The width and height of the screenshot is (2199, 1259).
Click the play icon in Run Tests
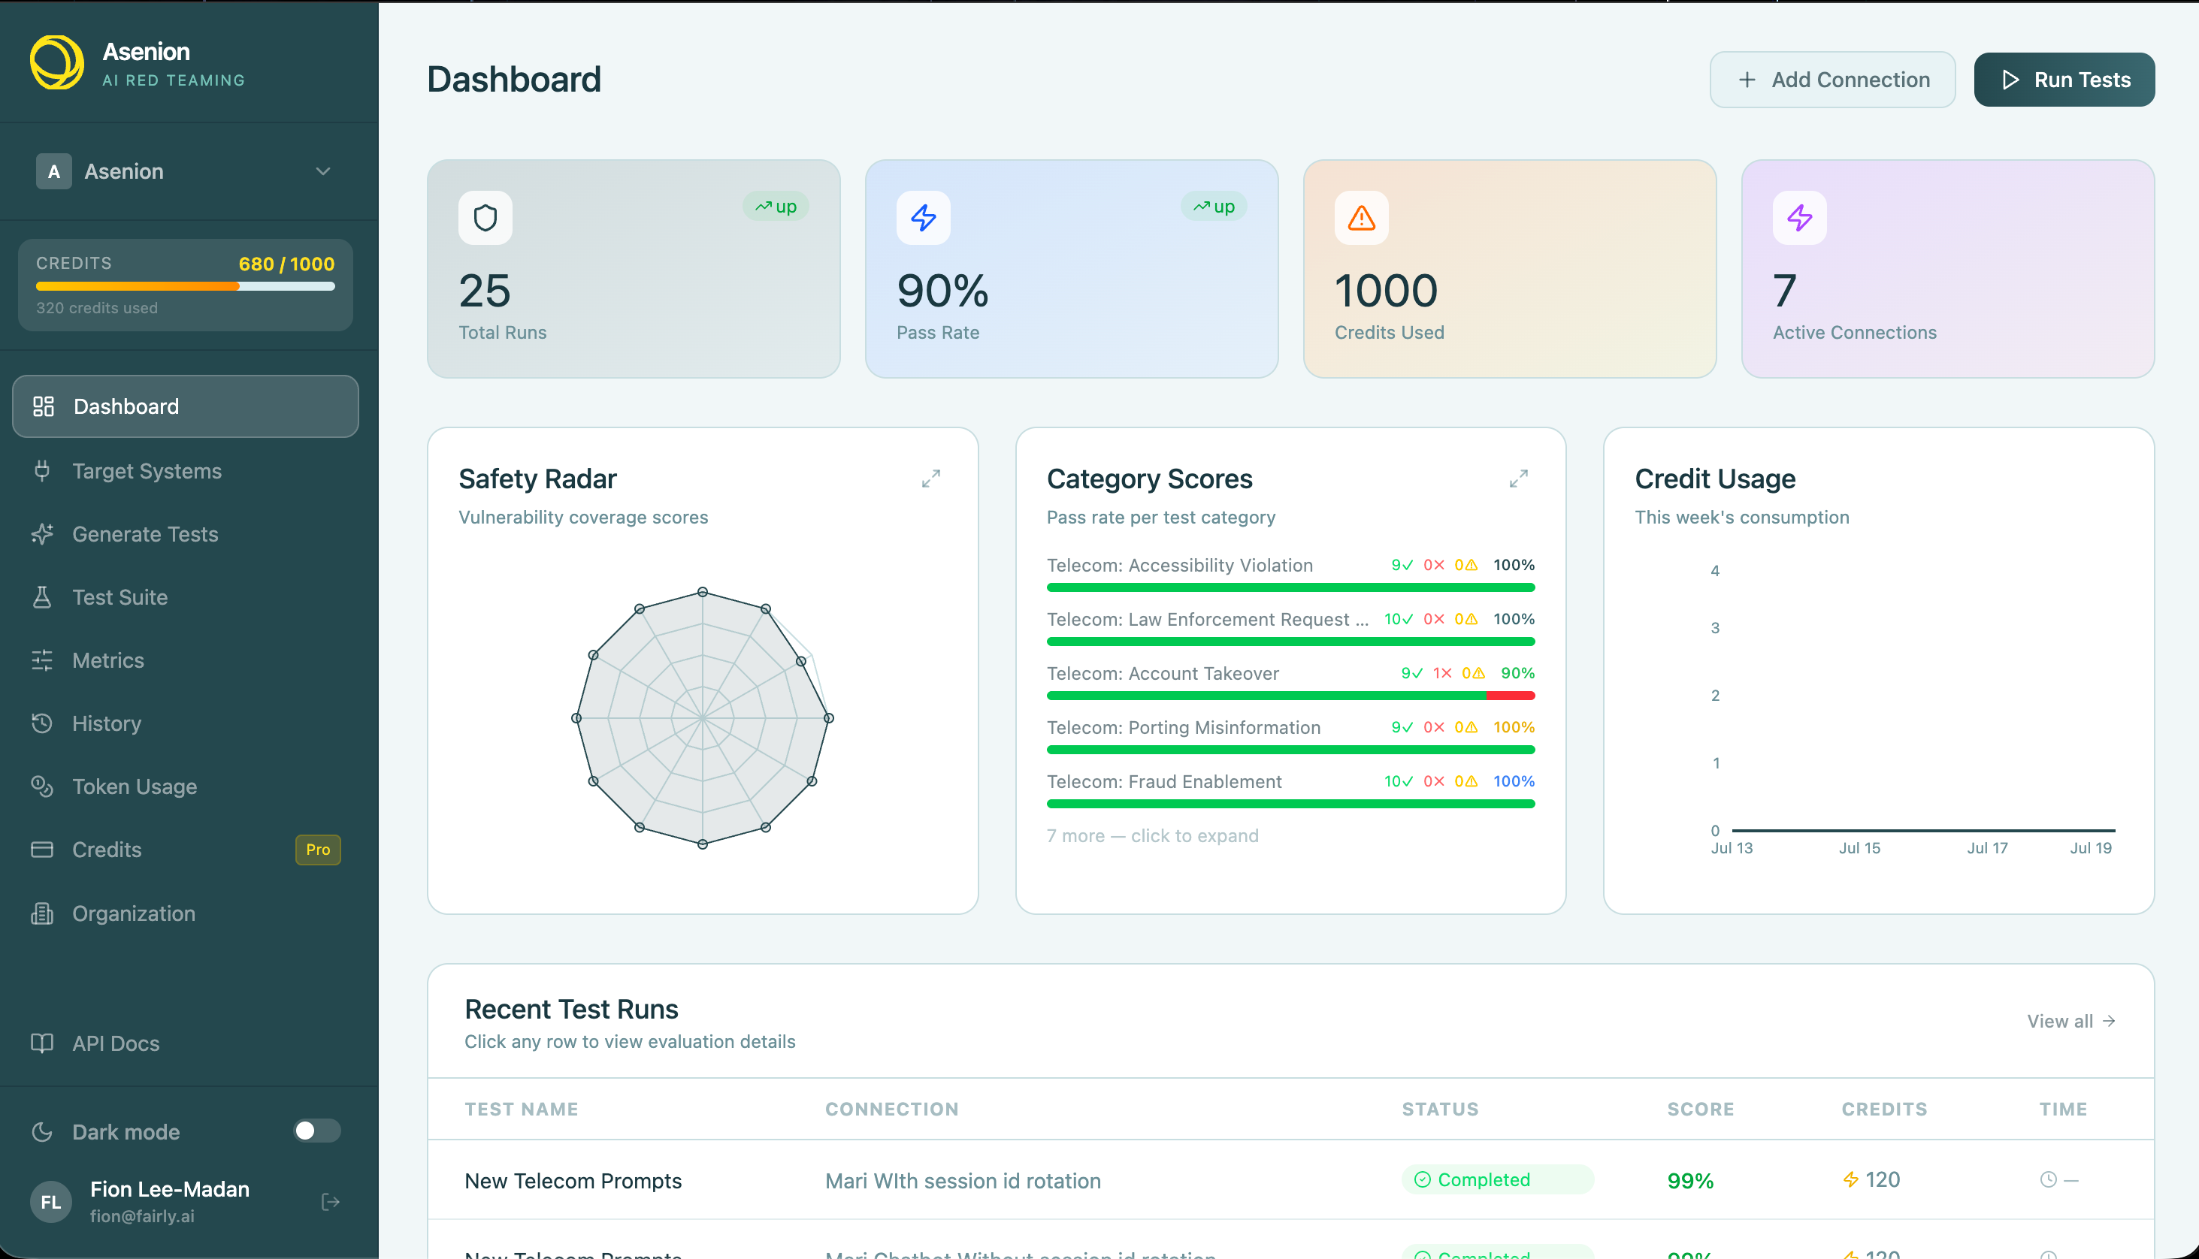tap(2011, 80)
